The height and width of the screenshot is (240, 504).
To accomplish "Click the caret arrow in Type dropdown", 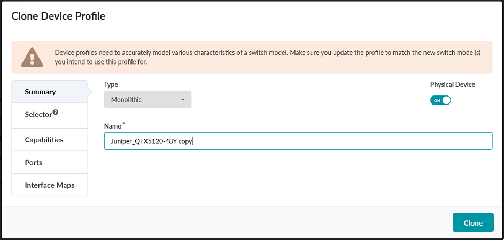I will [x=183, y=100].
